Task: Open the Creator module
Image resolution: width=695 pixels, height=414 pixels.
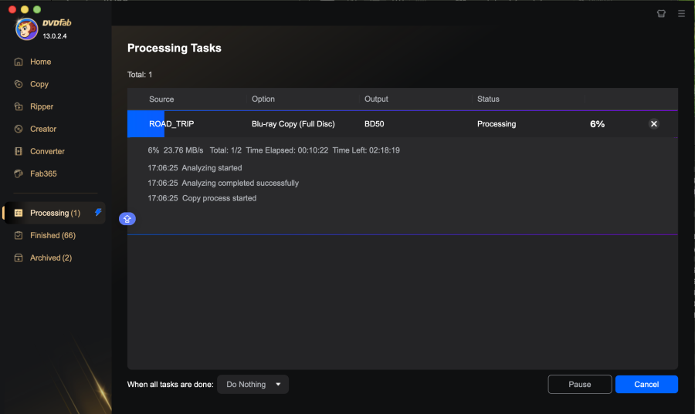Action: (42, 129)
